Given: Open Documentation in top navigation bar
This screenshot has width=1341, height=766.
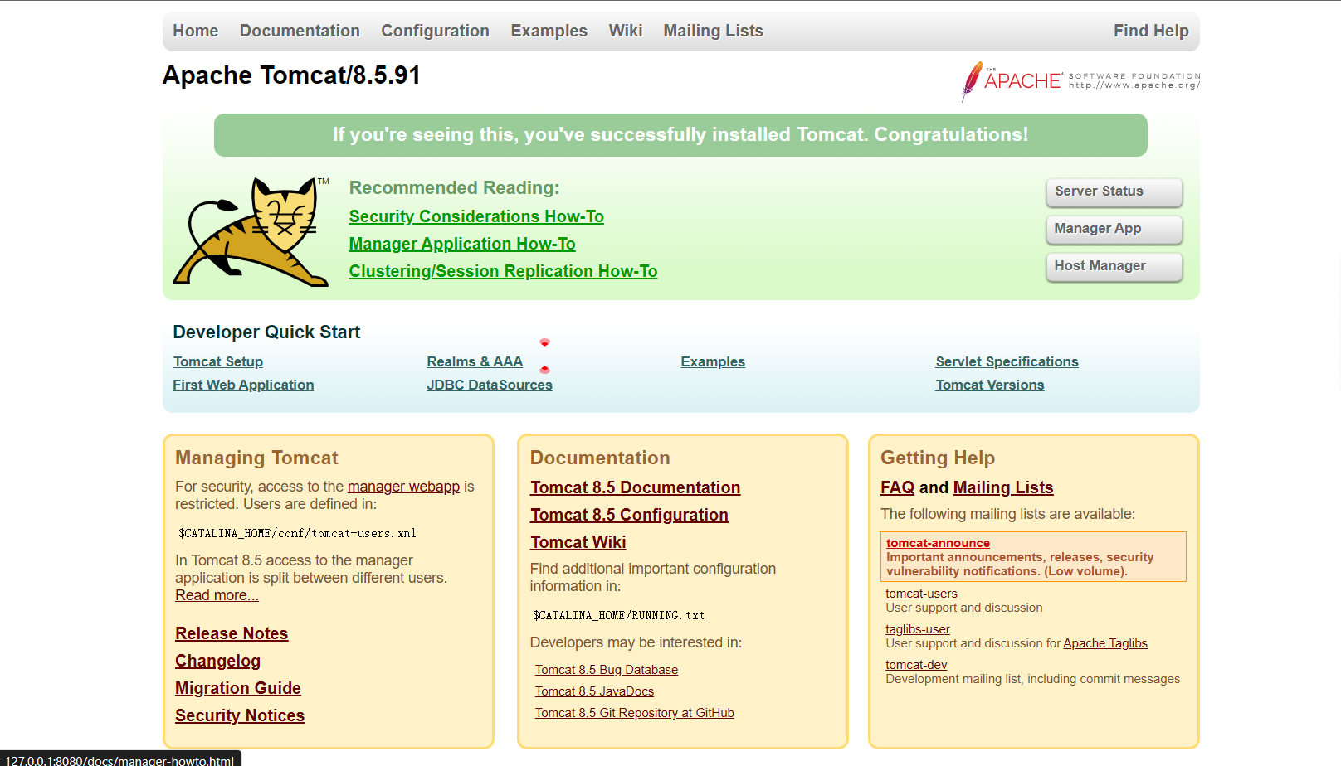Looking at the screenshot, I should 300,31.
